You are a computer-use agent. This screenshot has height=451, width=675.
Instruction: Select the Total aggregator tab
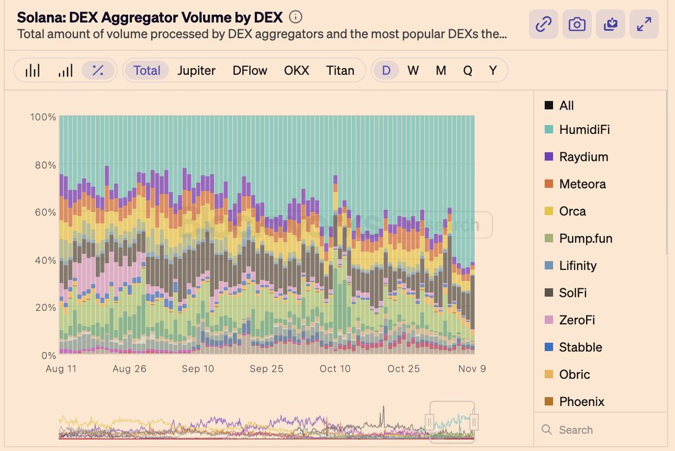147,70
